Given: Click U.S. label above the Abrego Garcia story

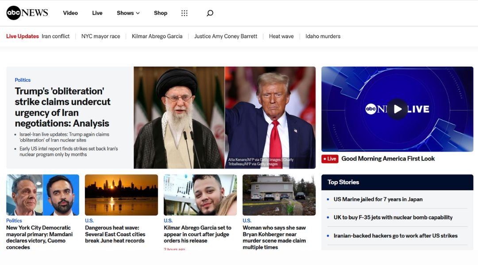Looking at the screenshot, I should pyautogui.click(x=168, y=220).
